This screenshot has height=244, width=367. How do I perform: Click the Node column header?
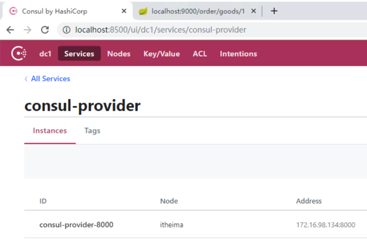(169, 201)
